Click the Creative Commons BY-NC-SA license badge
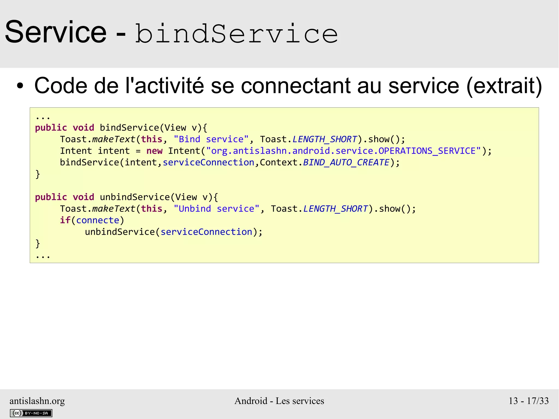The image size is (559, 419). (x=31, y=413)
